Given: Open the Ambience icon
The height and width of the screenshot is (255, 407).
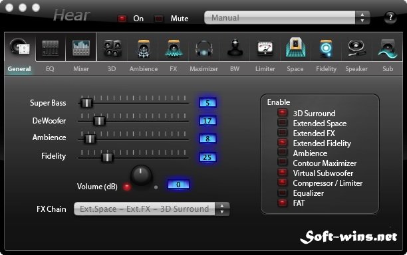Looking at the screenshot, I should click(144, 48).
